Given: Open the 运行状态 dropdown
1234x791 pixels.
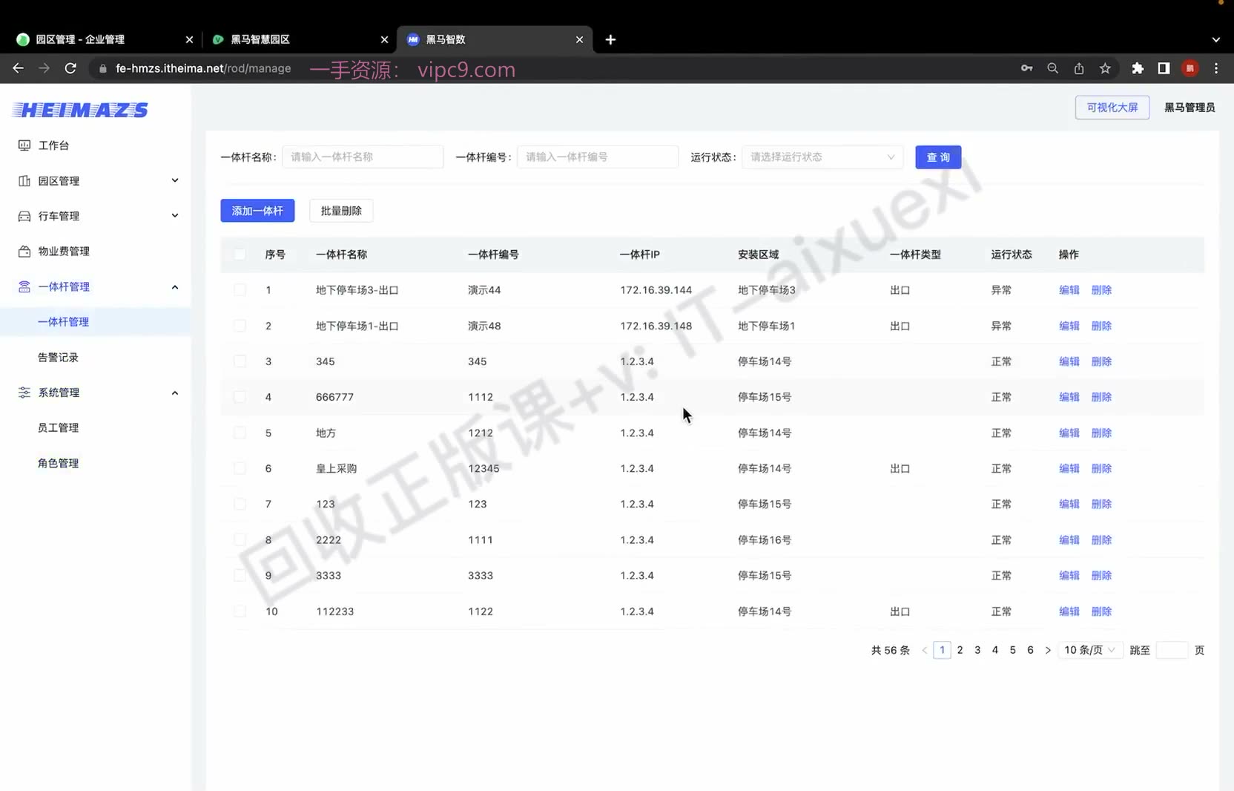Looking at the screenshot, I should (822, 157).
